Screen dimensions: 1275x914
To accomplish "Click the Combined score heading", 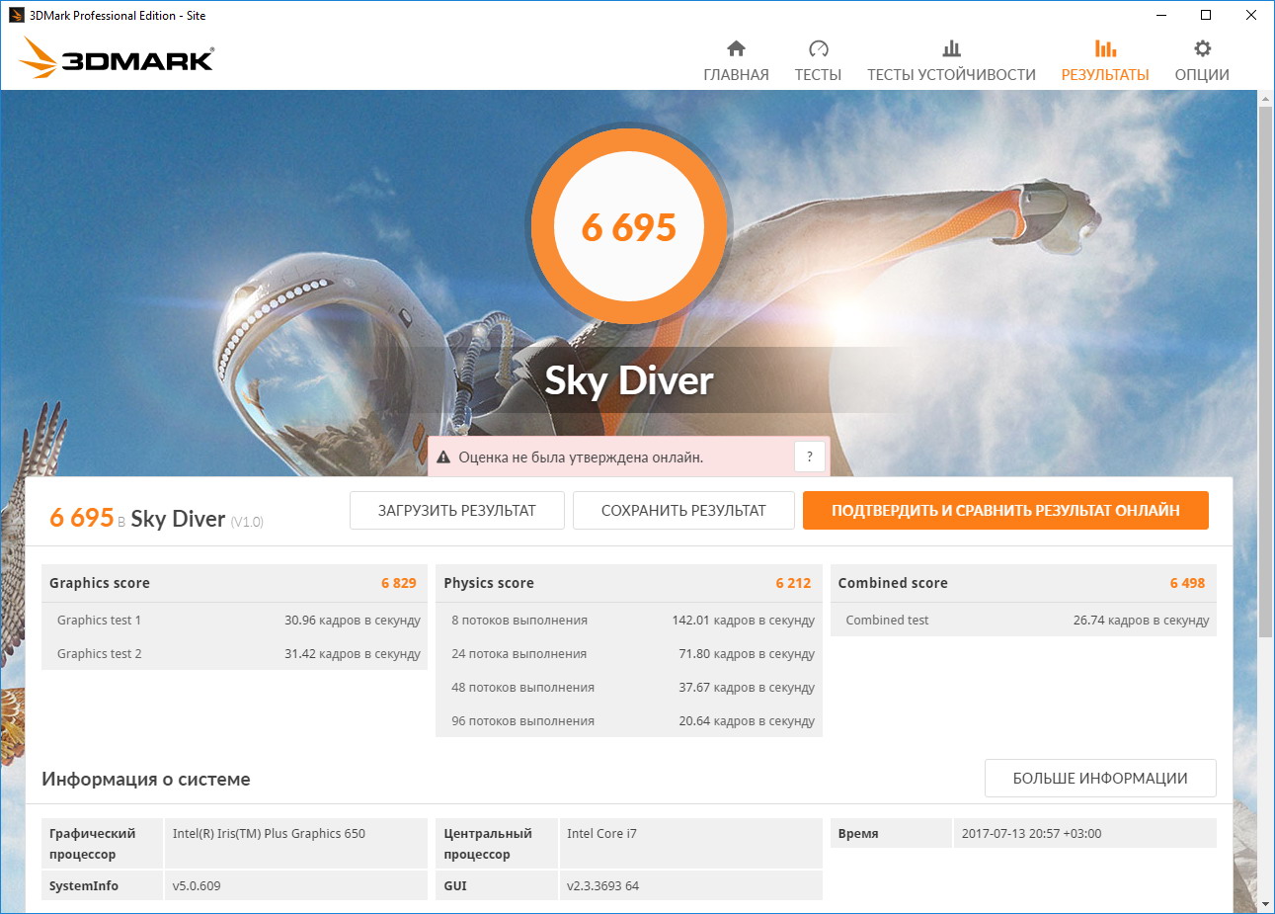I will coord(893,583).
